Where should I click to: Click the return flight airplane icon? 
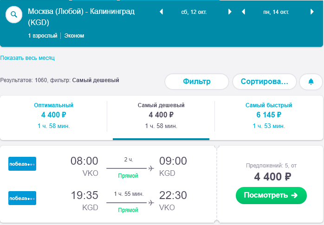pos(151,202)
